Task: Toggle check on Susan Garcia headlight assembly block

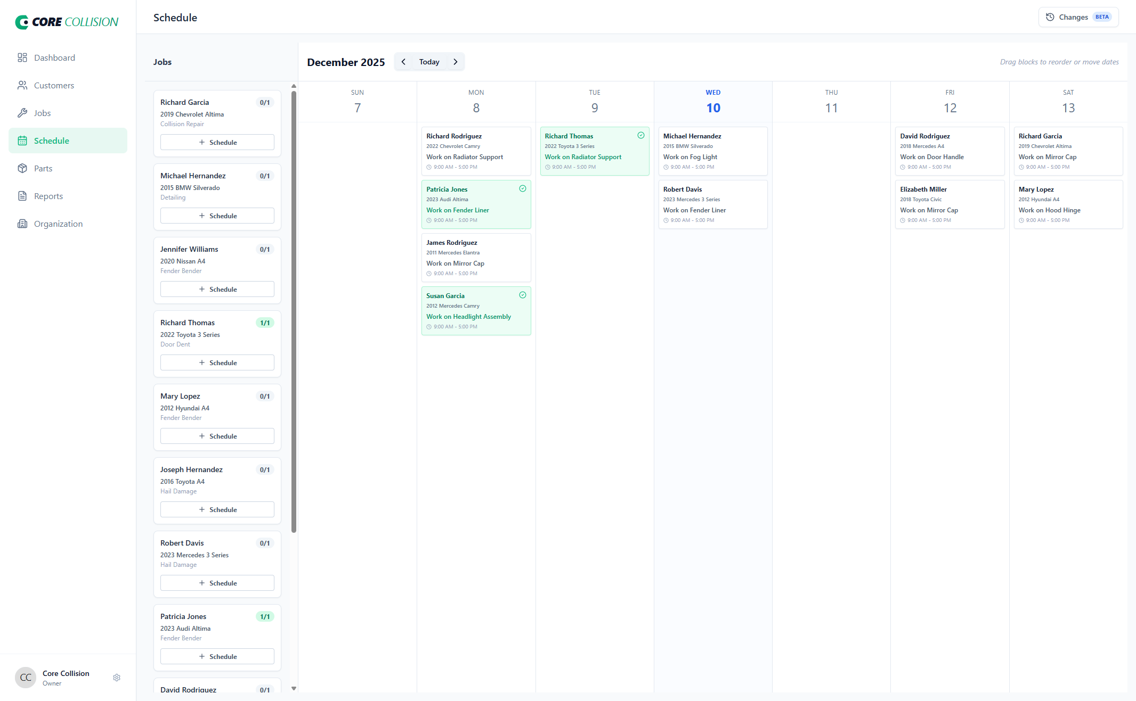Action: (x=523, y=295)
